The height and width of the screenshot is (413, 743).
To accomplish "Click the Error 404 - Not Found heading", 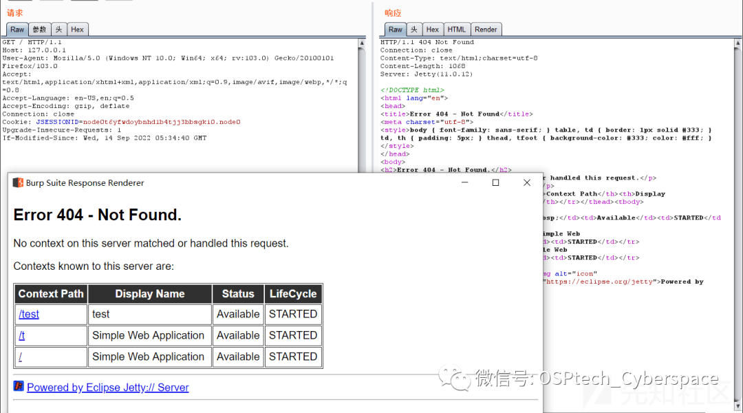I will (98, 215).
